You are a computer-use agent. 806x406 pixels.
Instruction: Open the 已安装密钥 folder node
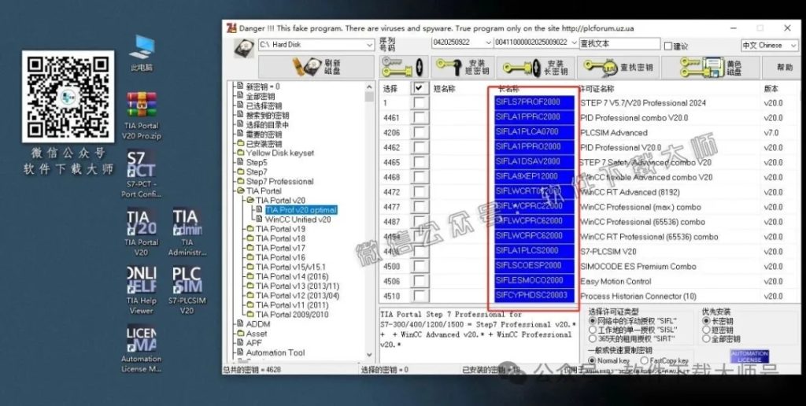click(263, 143)
